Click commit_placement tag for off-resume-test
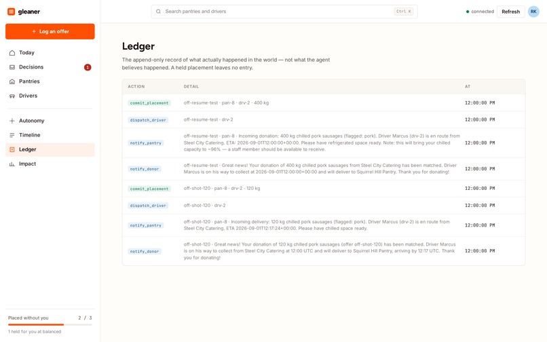The height and width of the screenshot is (342, 547). 149,103
